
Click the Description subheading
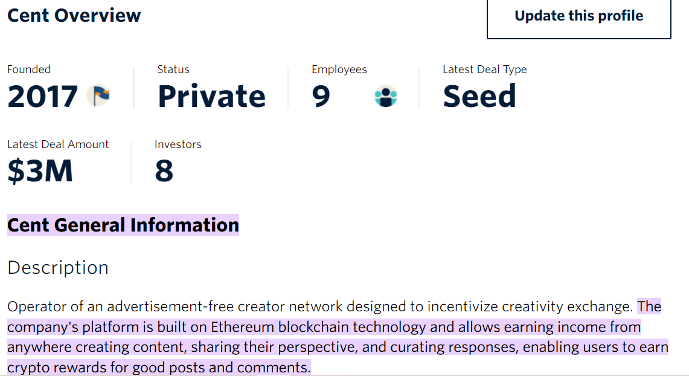58,267
